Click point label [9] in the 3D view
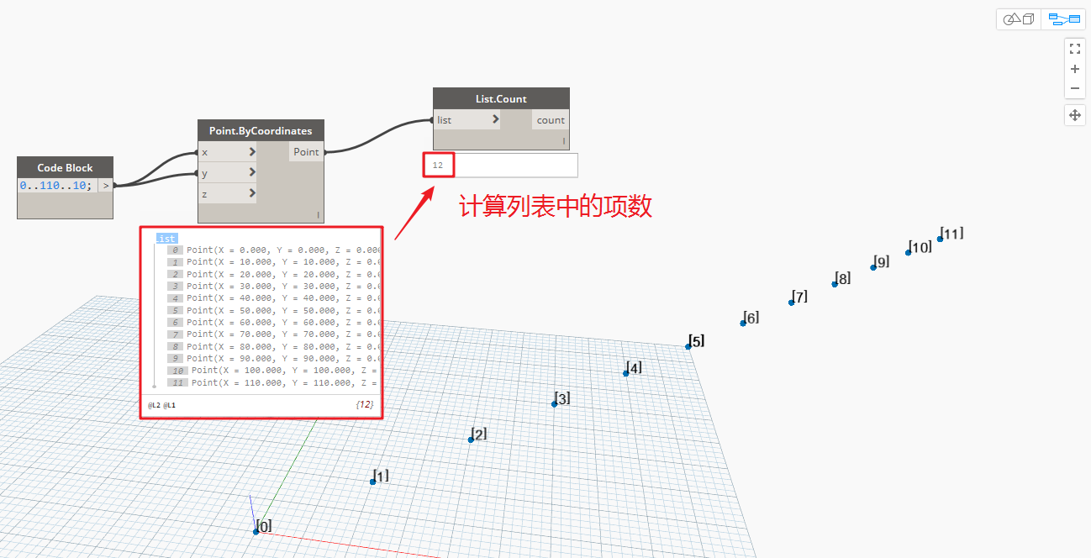Image resolution: width=1091 pixels, height=558 pixels. 881,261
